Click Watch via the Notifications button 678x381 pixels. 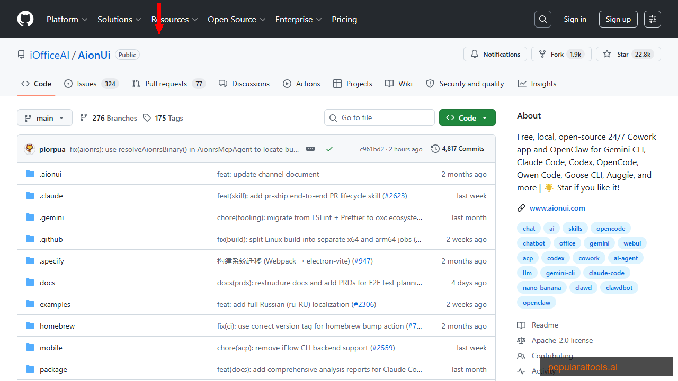[495, 53]
